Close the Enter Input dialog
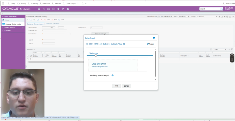Viewport: 235px width, 121px height. coord(154,37)
